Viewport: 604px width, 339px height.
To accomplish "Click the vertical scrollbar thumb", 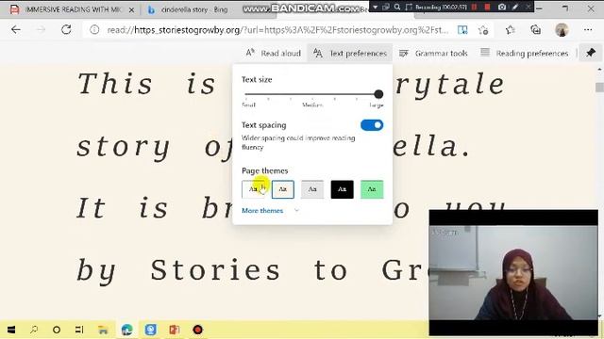I will [599, 88].
